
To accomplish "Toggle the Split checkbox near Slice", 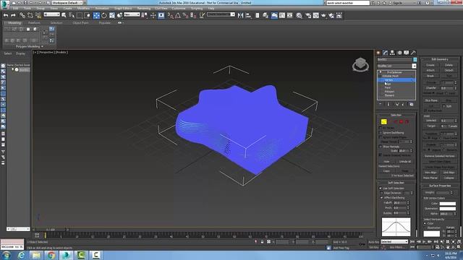I will pyautogui.click(x=443, y=106).
